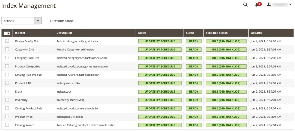Screen dimensions: 295x131
Task: Click the Catalog Rule Product indexer name
Action: (x=29, y=75)
